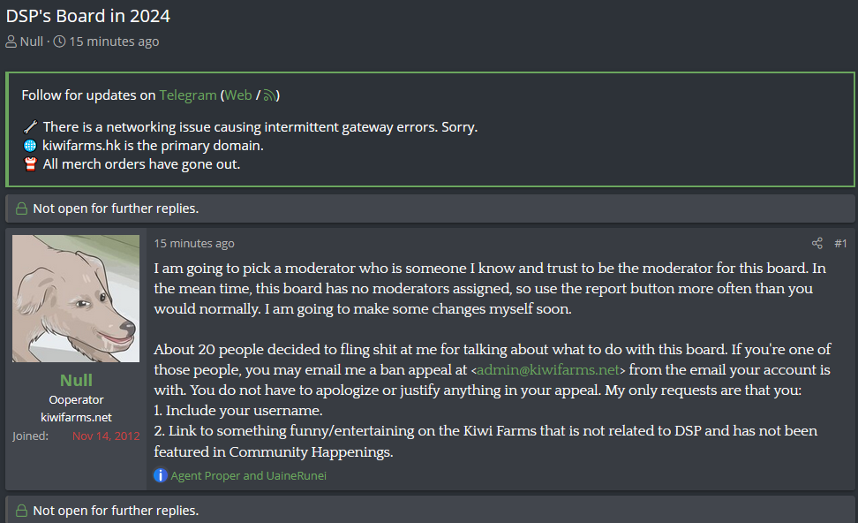Click the Null username under the avatar
Screen dimensions: 858x523
(x=76, y=381)
